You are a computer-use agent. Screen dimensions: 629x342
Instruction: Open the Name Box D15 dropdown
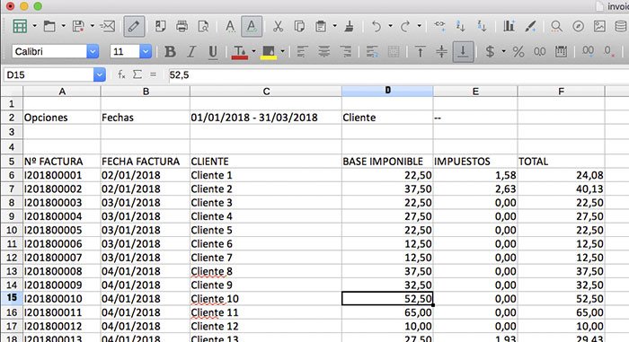99,75
